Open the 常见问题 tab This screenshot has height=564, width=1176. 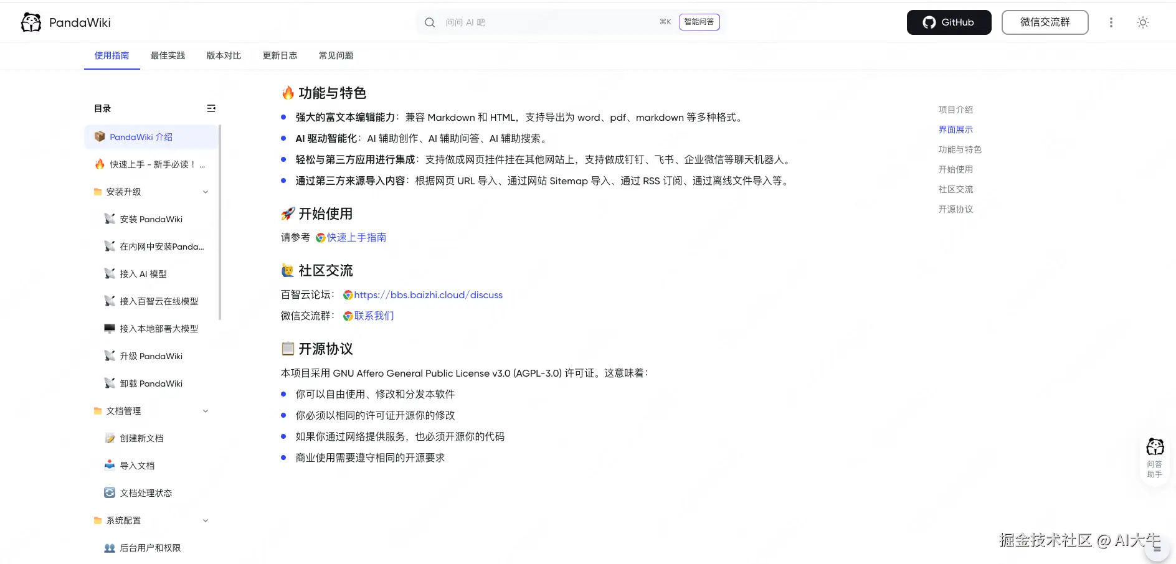coord(336,55)
